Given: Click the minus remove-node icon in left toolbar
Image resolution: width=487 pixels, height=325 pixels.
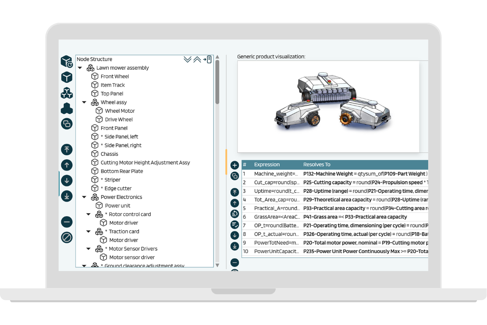Looking at the screenshot, I should click(67, 221).
